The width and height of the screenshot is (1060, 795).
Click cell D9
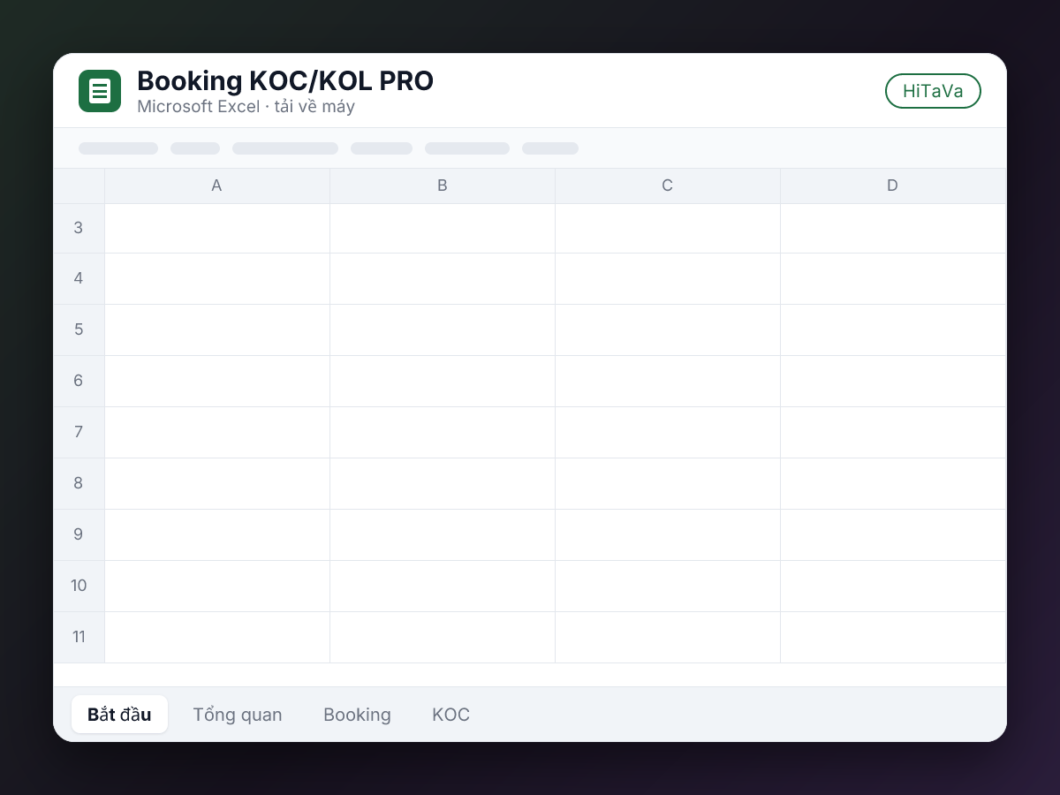click(x=893, y=535)
